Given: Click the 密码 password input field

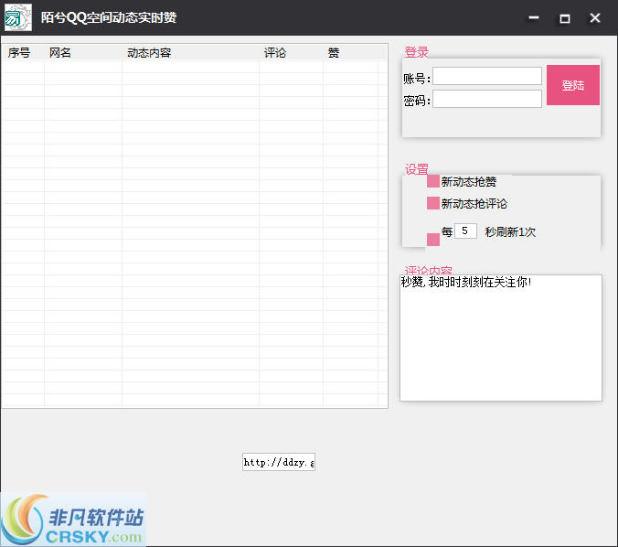Looking at the screenshot, I should (x=487, y=99).
